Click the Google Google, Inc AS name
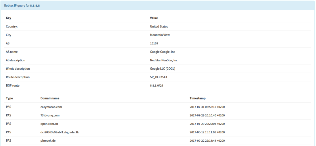 163,52
